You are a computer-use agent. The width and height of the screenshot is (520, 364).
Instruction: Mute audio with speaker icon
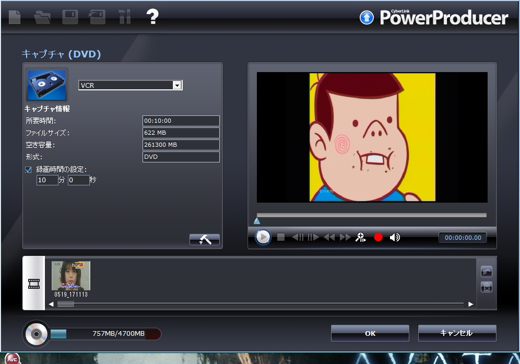point(395,237)
